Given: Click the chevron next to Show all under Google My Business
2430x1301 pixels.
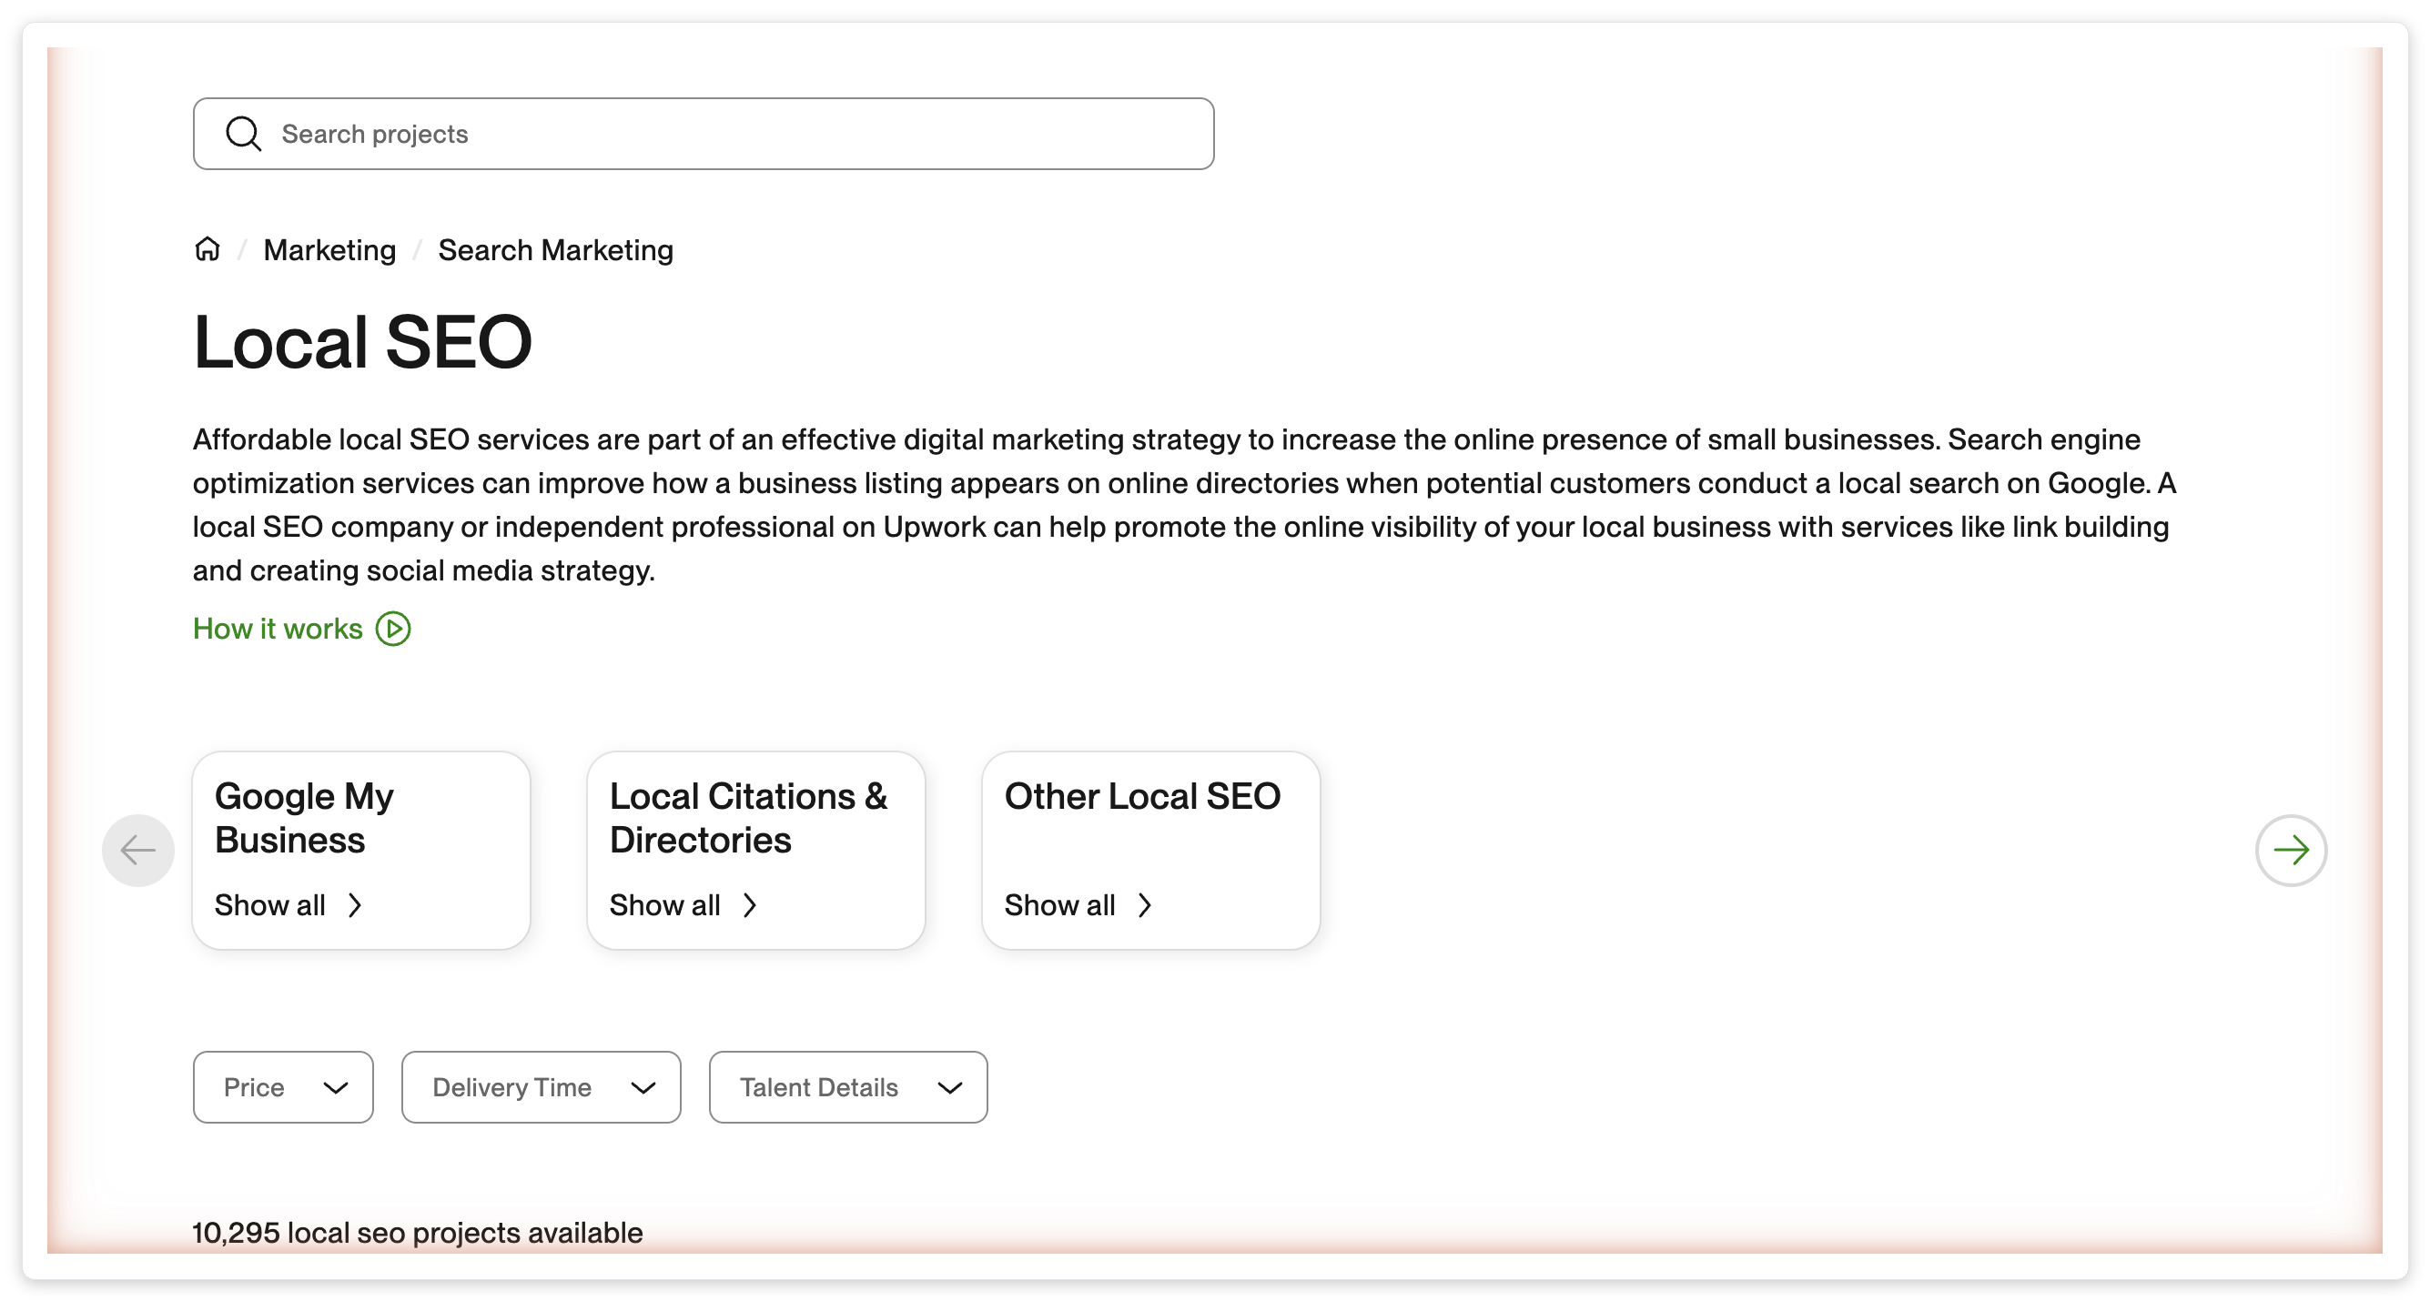Looking at the screenshot, I should tap(356, 905).
